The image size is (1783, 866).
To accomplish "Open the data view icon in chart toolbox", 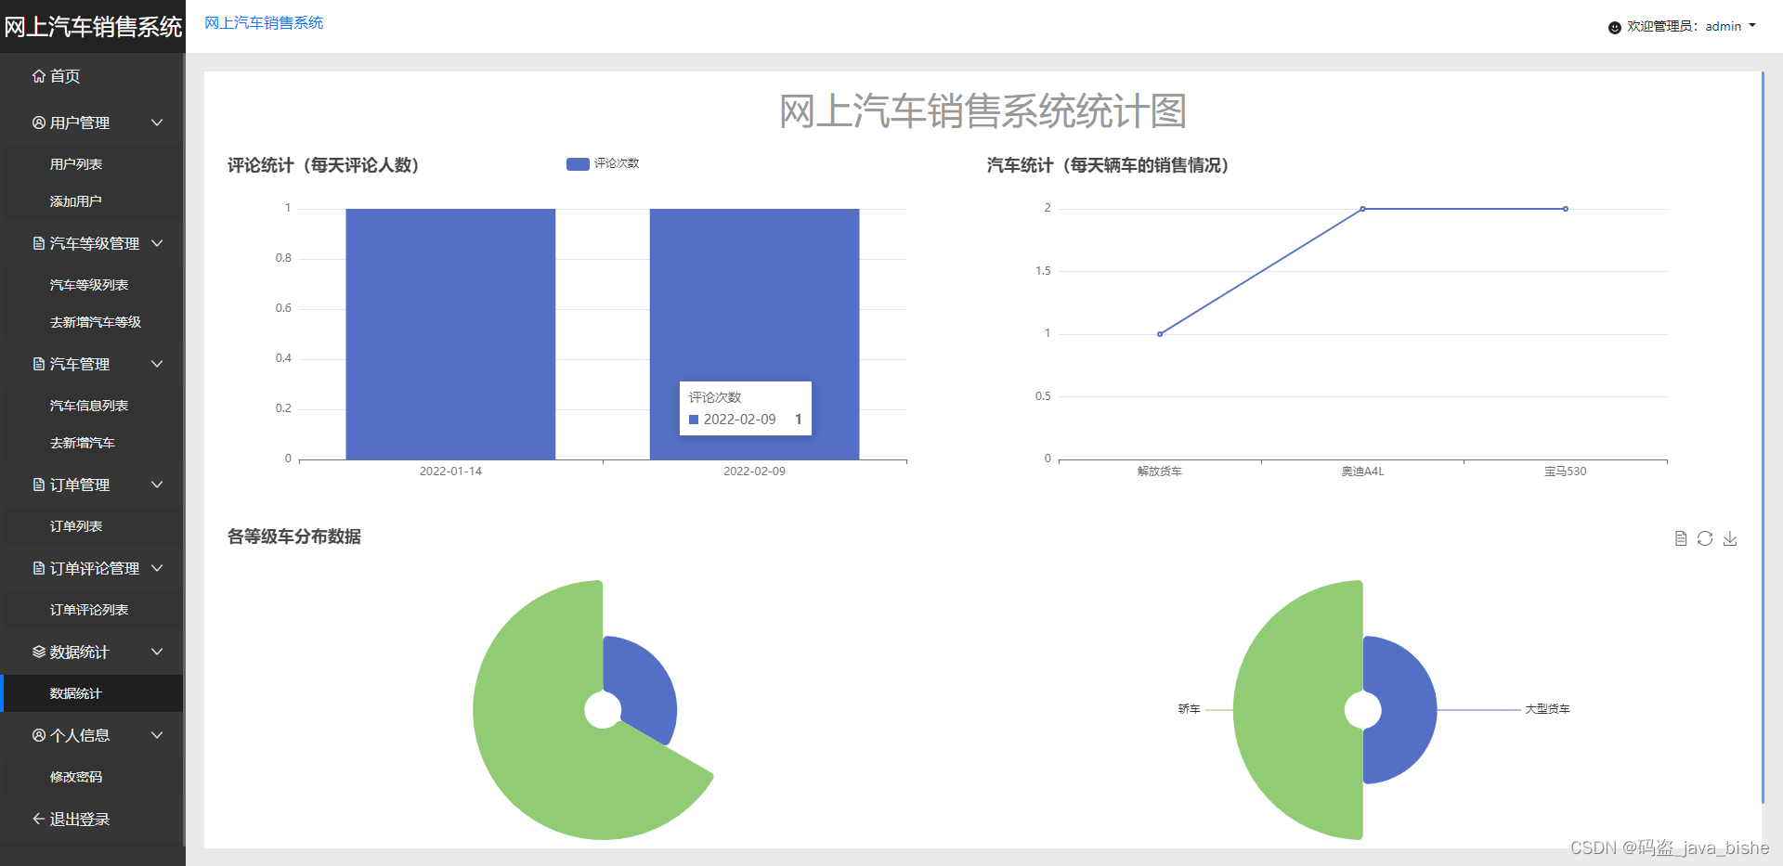I will (x=1681, y=538).
